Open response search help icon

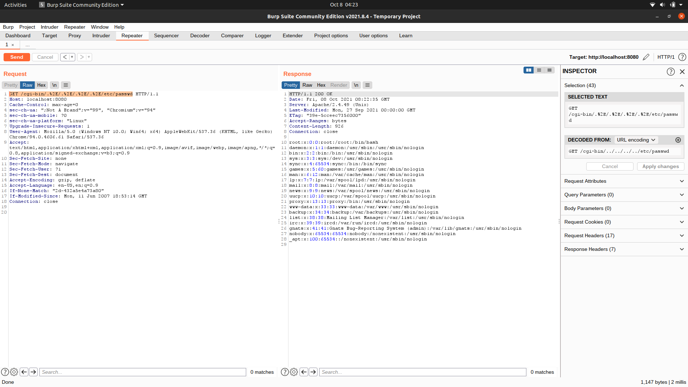tap(285, 372)
